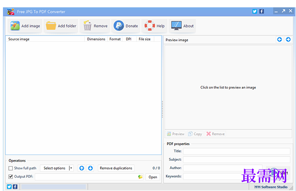Sort by DPI column header
The height and width of the screenshot is (191, 296).
click(129, 39)
